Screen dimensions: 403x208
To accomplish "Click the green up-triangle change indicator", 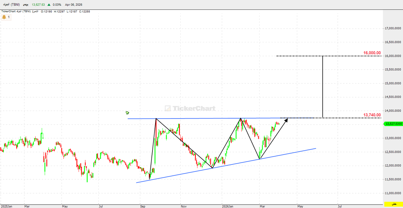I will coord(49,5).
